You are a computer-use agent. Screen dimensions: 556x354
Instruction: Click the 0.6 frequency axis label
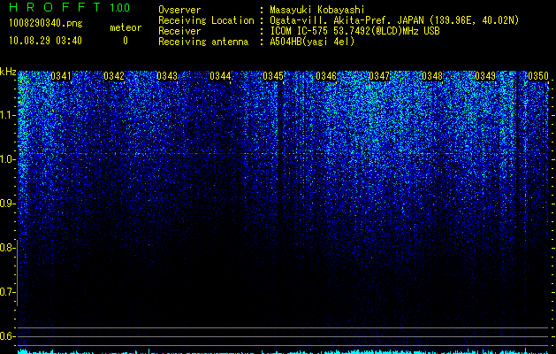(x=8, y=336)
